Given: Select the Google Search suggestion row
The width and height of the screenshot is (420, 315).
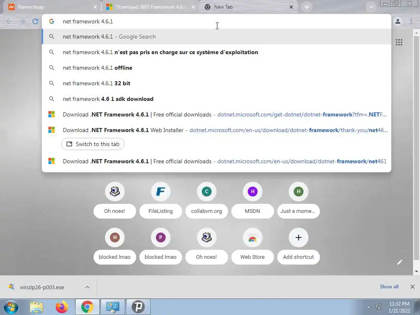Looking at the screenshot, I should pyautogui.click(x=217, y=37).
